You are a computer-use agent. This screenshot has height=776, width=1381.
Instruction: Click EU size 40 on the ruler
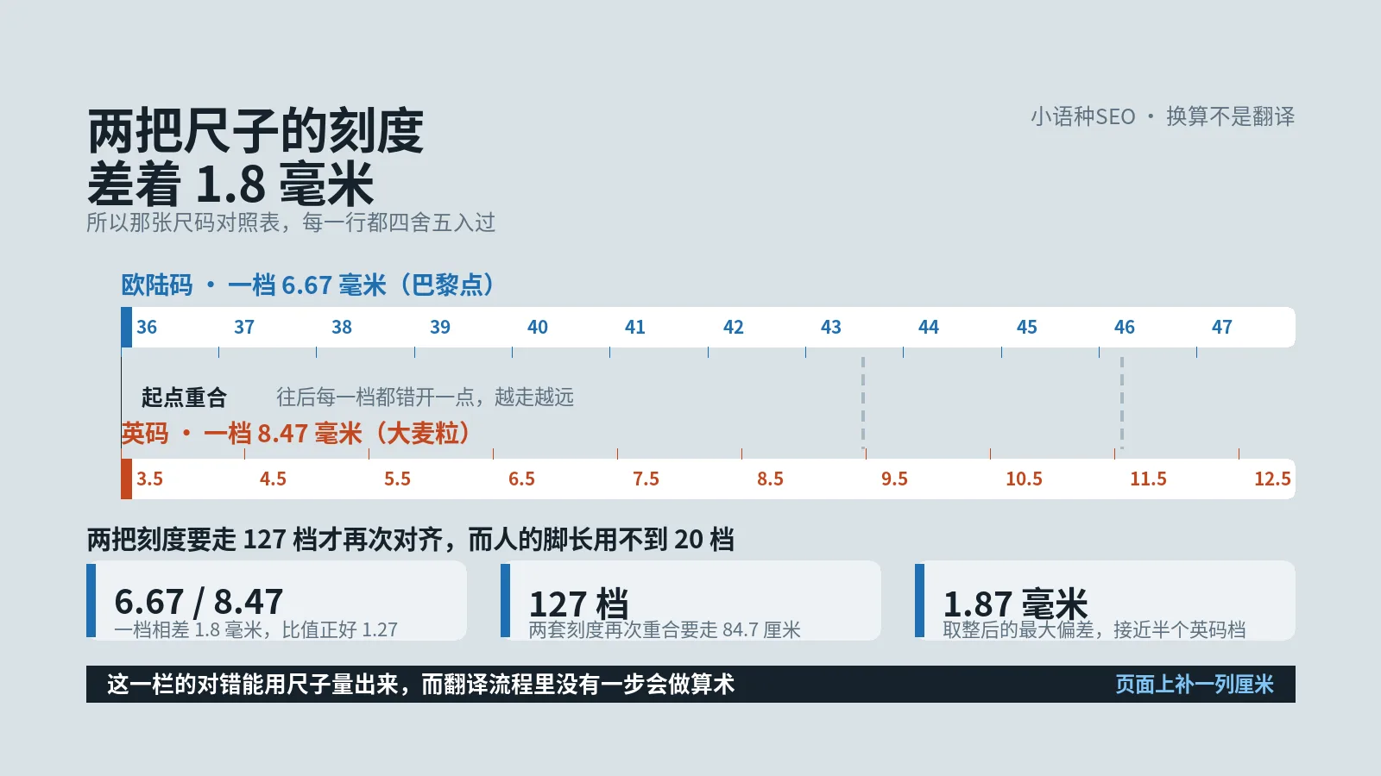(x=538, y=328)
